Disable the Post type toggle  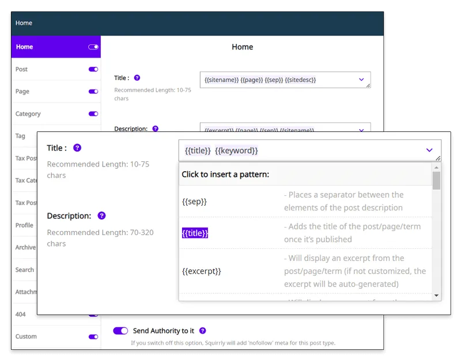pos(93,69)
